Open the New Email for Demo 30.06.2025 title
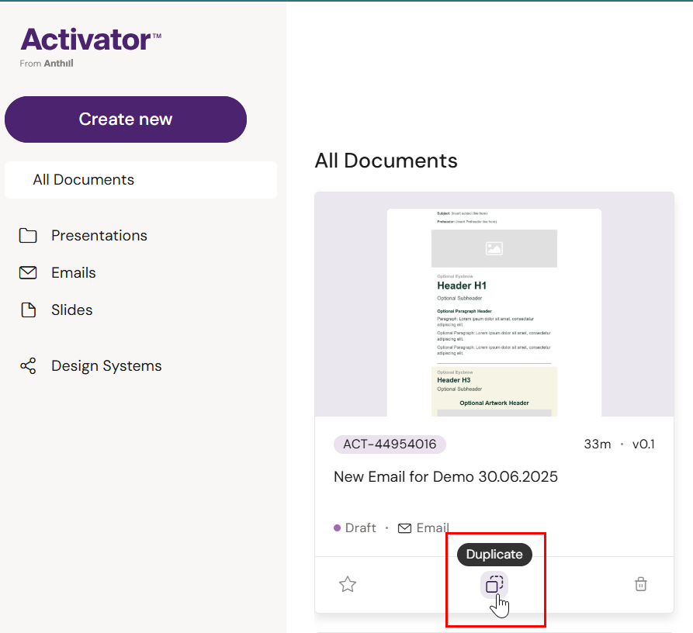 [x=445, y=476]
